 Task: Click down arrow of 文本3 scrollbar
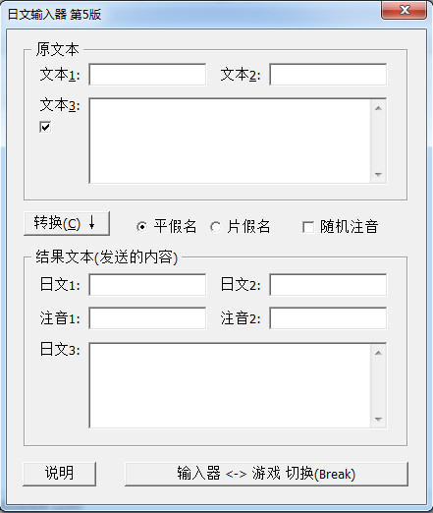tap(378, 174)
